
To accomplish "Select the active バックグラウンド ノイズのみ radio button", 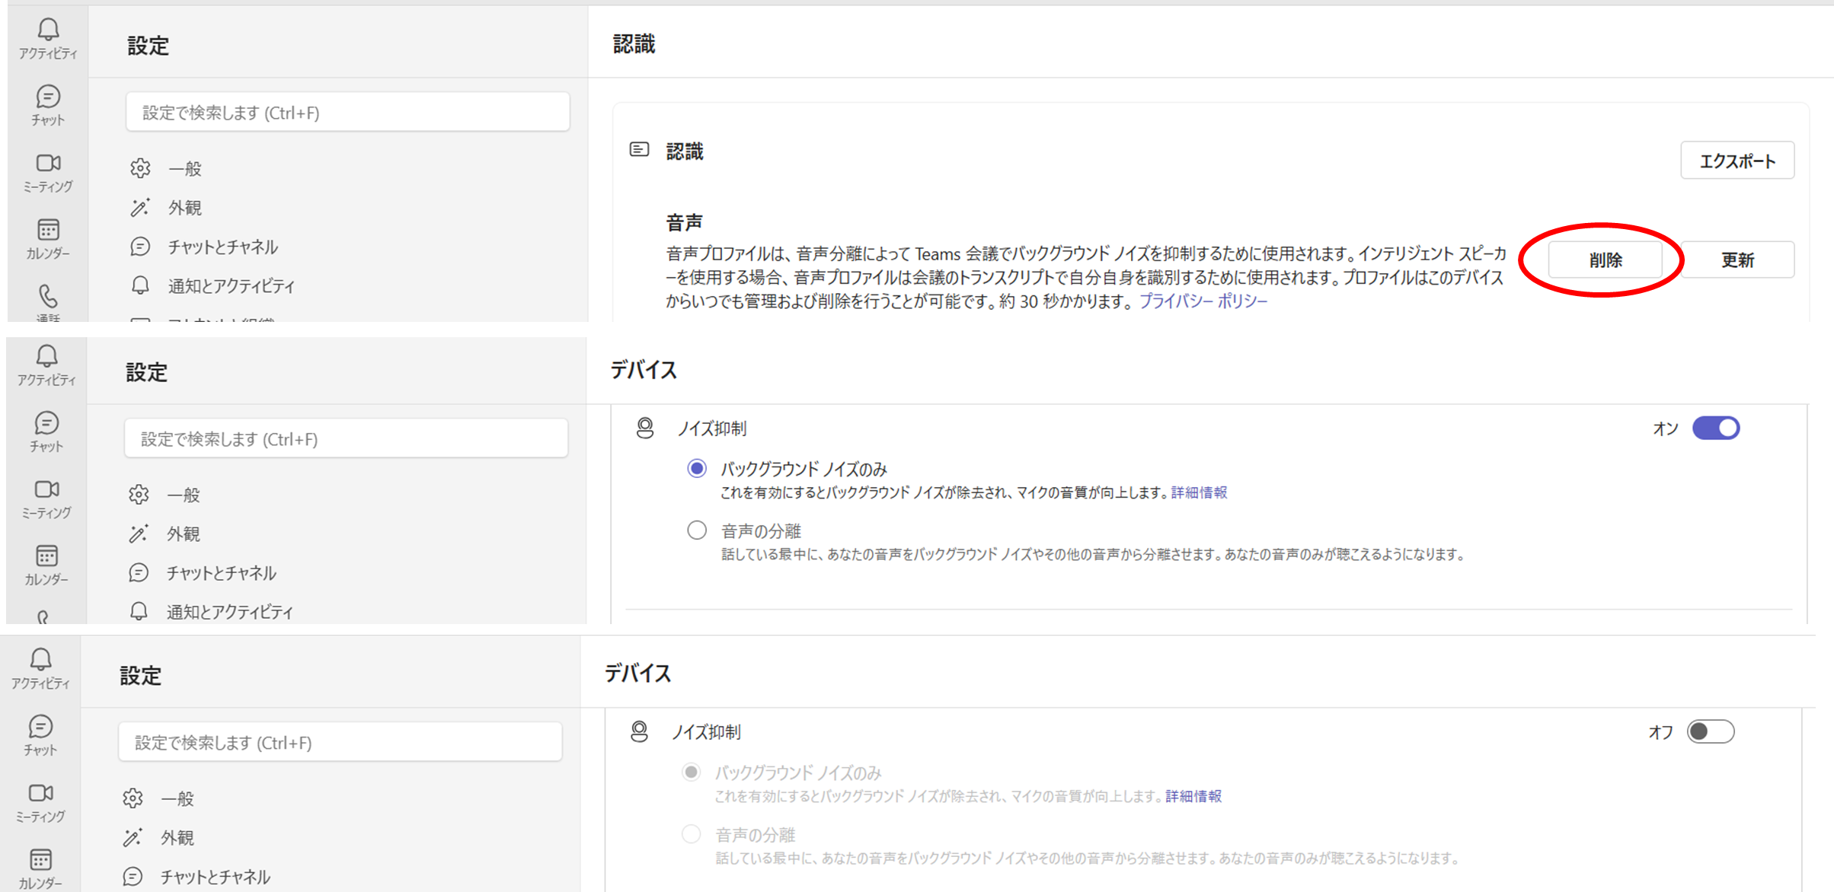I will pos(697,468).
